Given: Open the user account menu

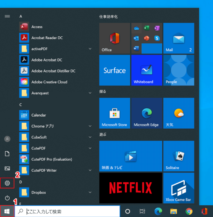Looking at the screenshot, I should [7, 139].
